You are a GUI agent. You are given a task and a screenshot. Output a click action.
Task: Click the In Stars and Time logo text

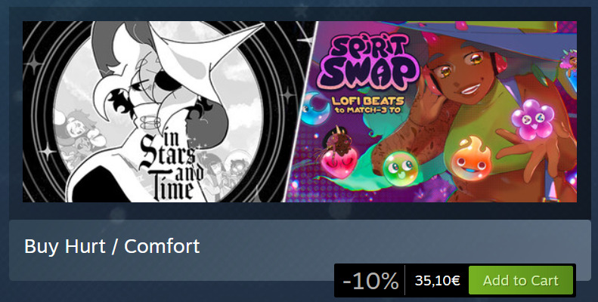pos(171,168)
